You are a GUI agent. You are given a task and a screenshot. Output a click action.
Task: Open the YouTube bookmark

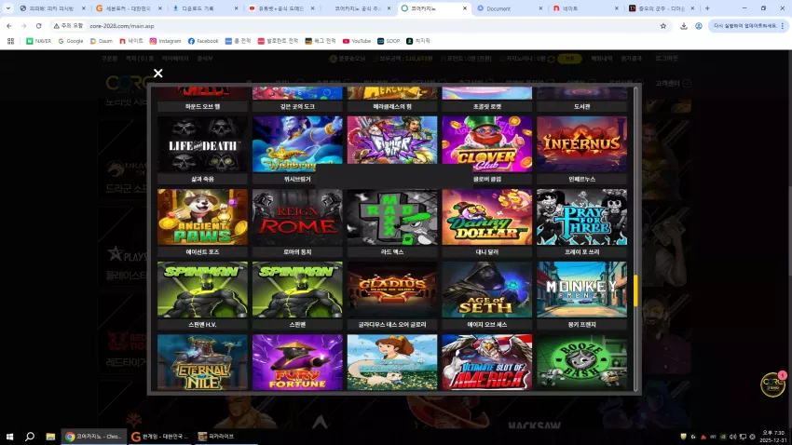click(357, 41)
